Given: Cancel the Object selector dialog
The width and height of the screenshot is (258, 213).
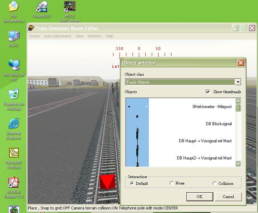Looking at the screenshot, I should (228, 197).
